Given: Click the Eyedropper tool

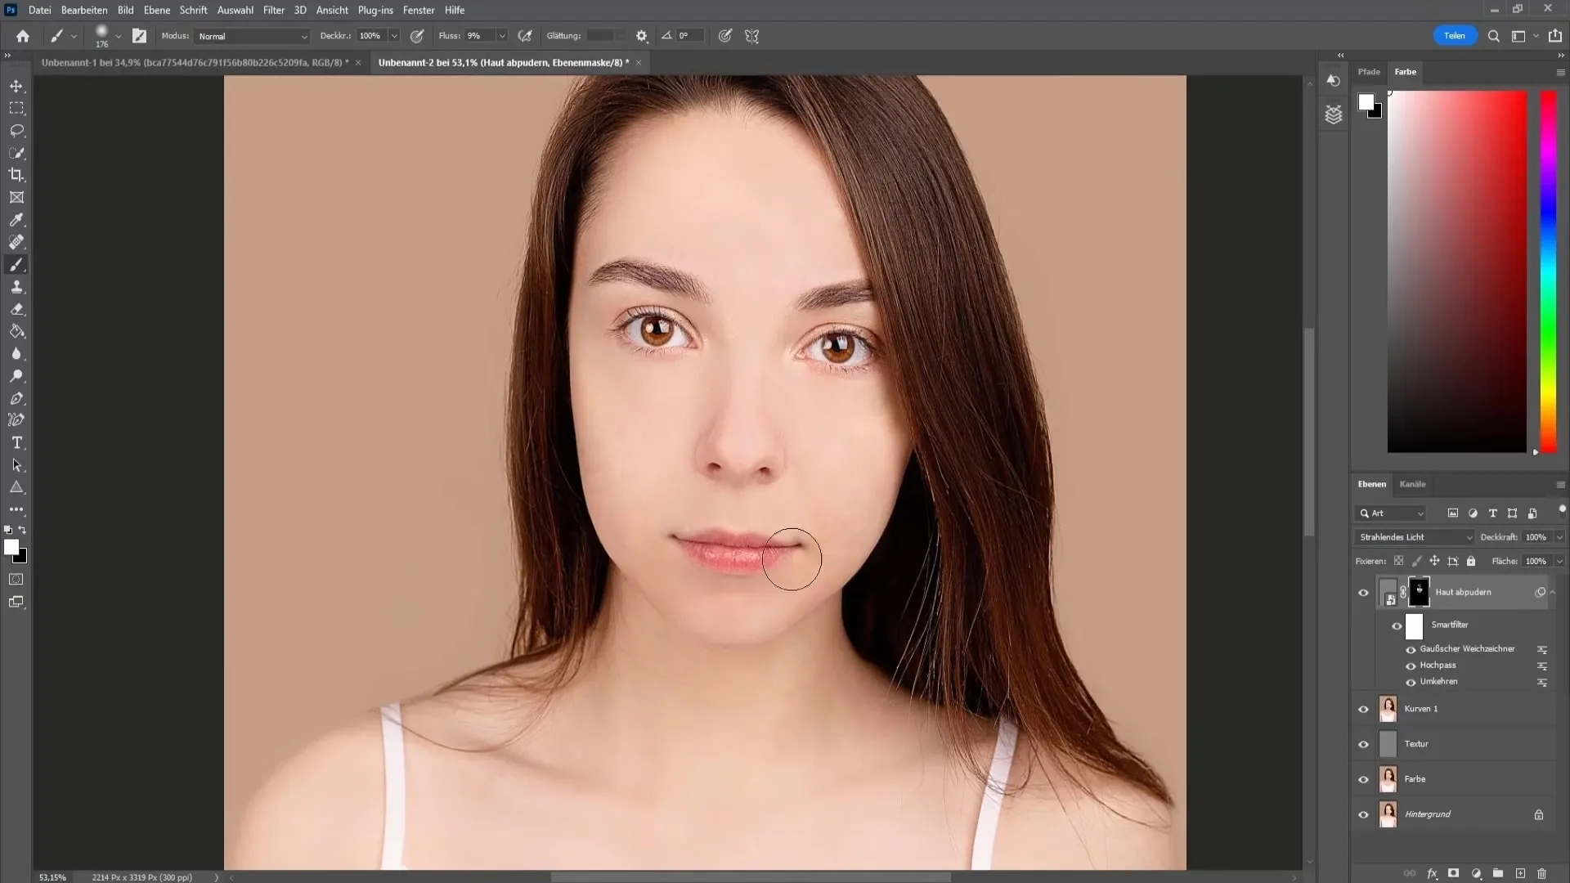Looking at the screenshot, I should click(x=16, y=219).
